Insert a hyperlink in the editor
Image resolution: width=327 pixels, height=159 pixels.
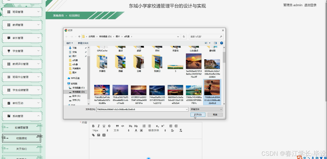point(93,135)
